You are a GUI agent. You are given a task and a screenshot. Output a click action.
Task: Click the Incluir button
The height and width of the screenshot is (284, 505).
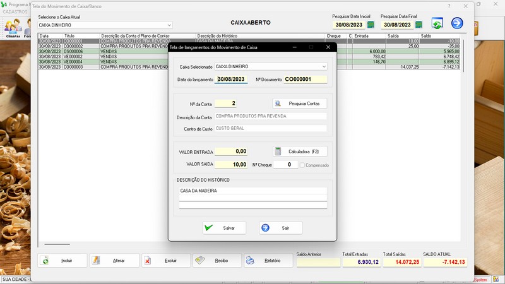click(x=62, y=261)
